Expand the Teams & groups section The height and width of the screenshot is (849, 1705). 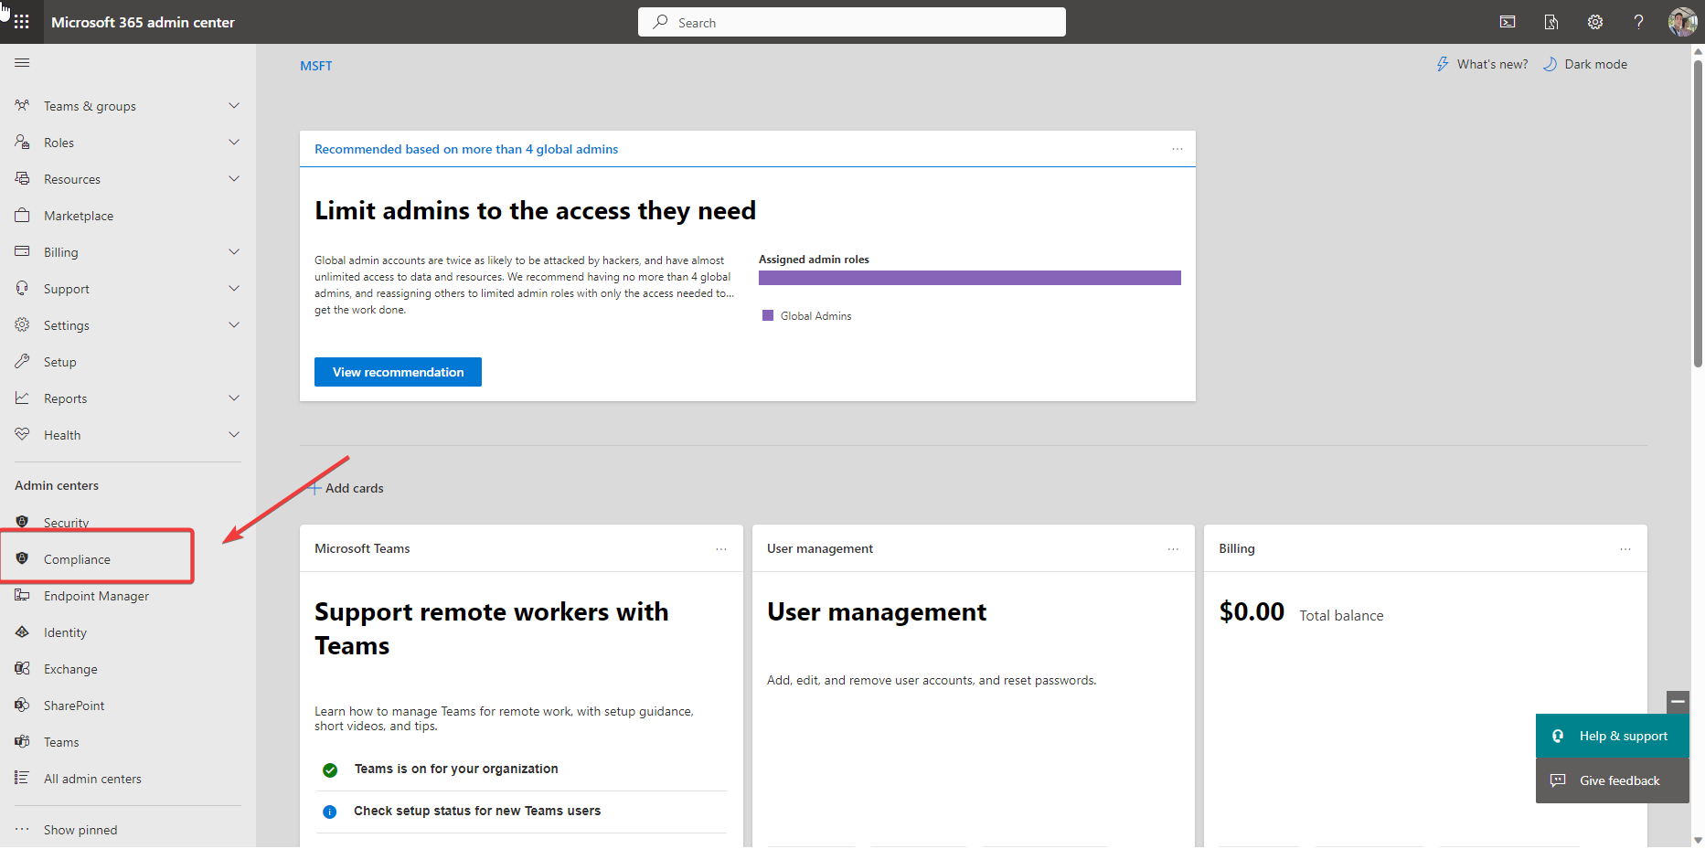pos(234,106)
